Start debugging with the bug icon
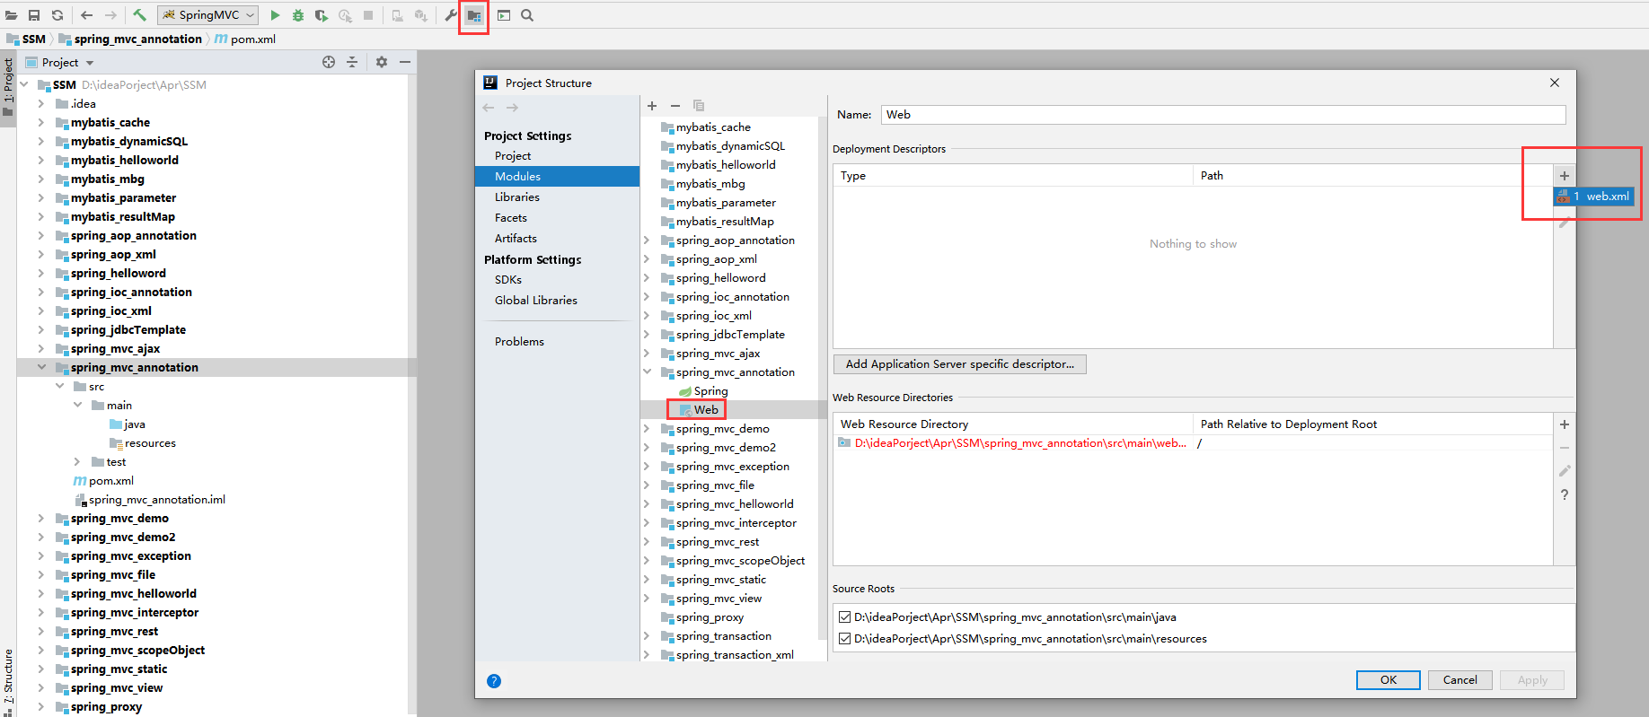The width and height of the screenshot is (1649, 717). pos(298,15)
